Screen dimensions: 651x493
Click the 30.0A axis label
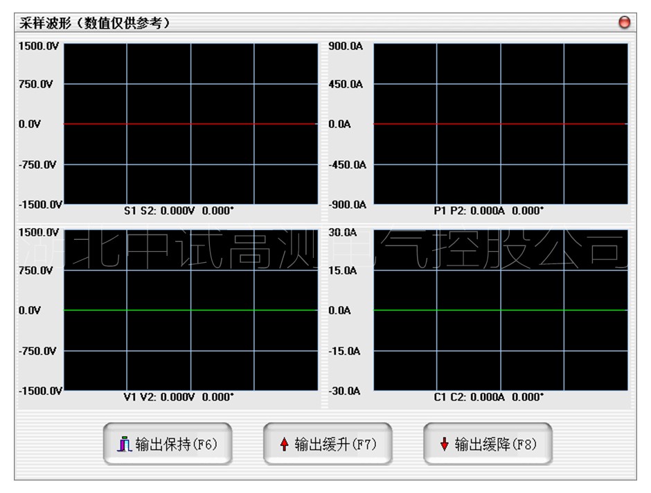[343, 232]
